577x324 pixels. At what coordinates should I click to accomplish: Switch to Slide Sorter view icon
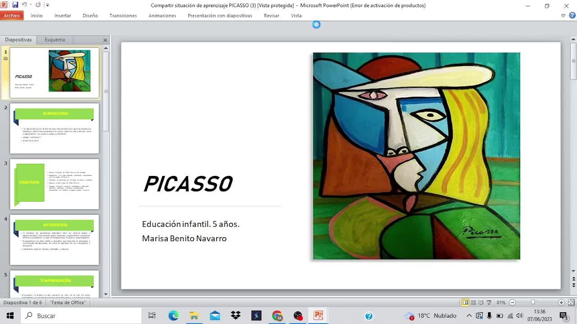pos(474,302)
